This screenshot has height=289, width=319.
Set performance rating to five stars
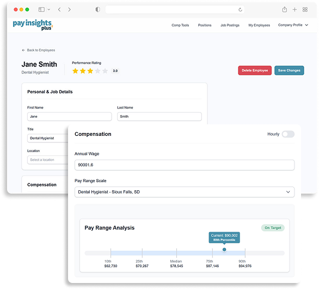(x=105, y=71)
